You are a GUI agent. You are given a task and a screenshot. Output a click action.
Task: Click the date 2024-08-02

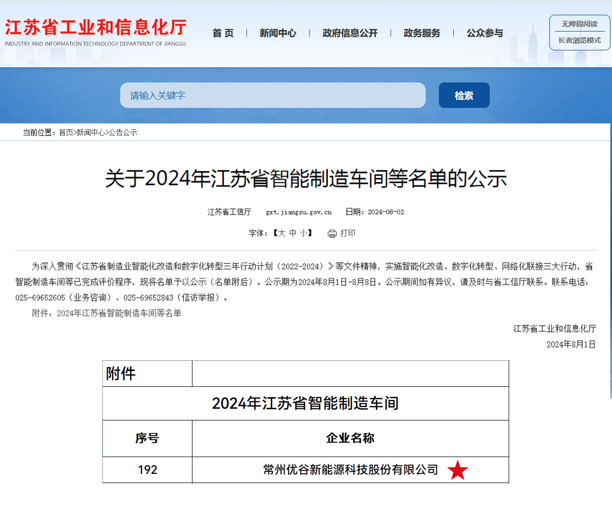point(386,212)
